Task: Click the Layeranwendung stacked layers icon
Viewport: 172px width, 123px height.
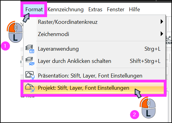Action: coord(30,49)
